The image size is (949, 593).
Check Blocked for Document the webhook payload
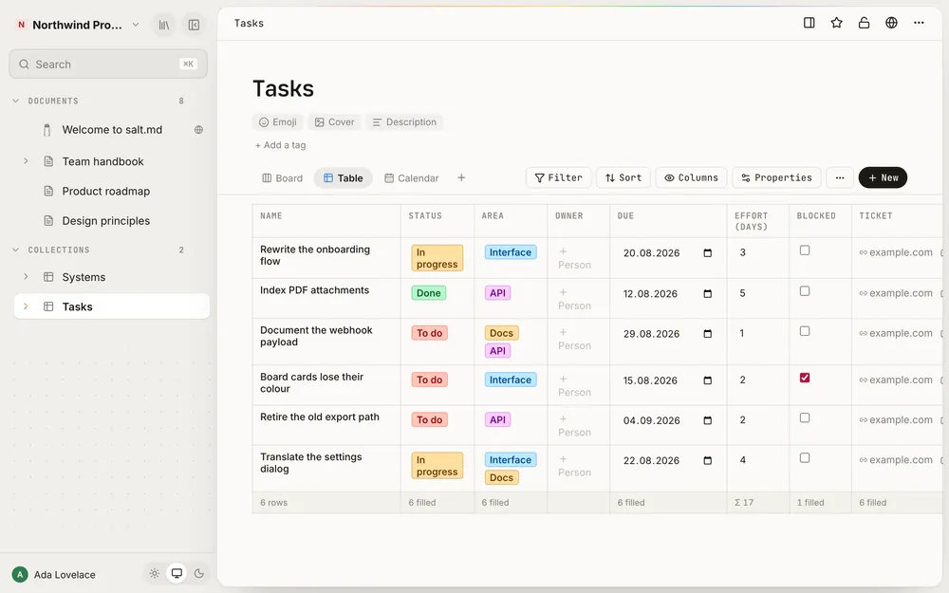(x=805, y=331)
